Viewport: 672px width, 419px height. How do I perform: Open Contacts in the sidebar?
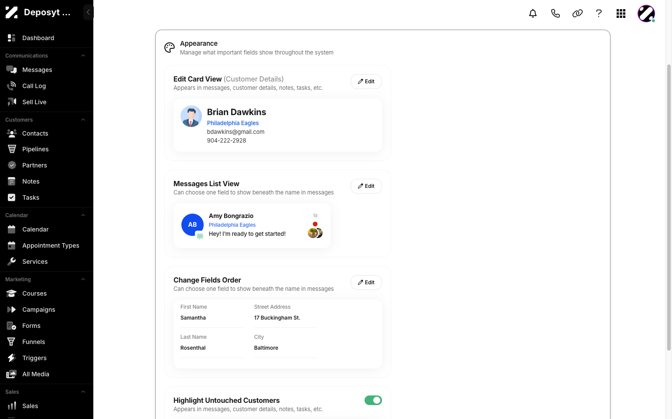click(x=47, y=133)
